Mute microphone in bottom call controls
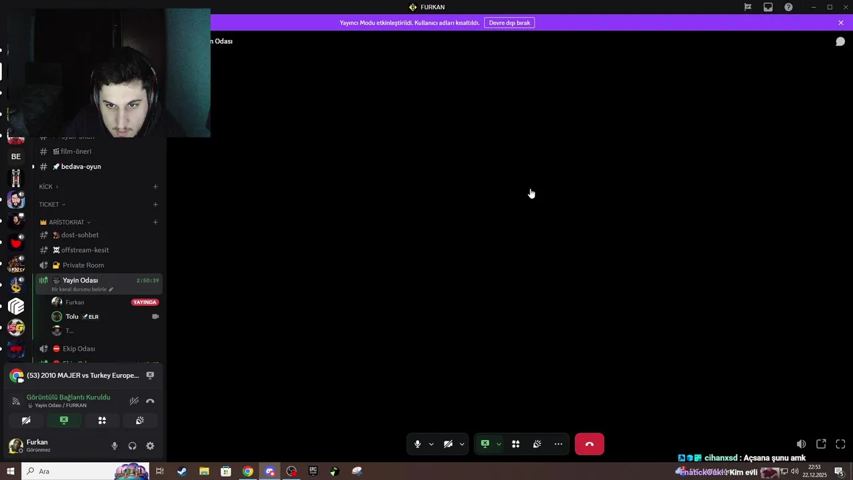Image resolution: width=853 pixels, height=480 pixels. 418,444
